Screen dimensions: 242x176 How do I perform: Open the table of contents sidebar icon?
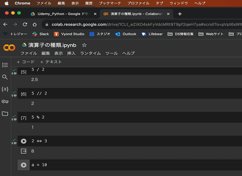click(x=5, y=65)
